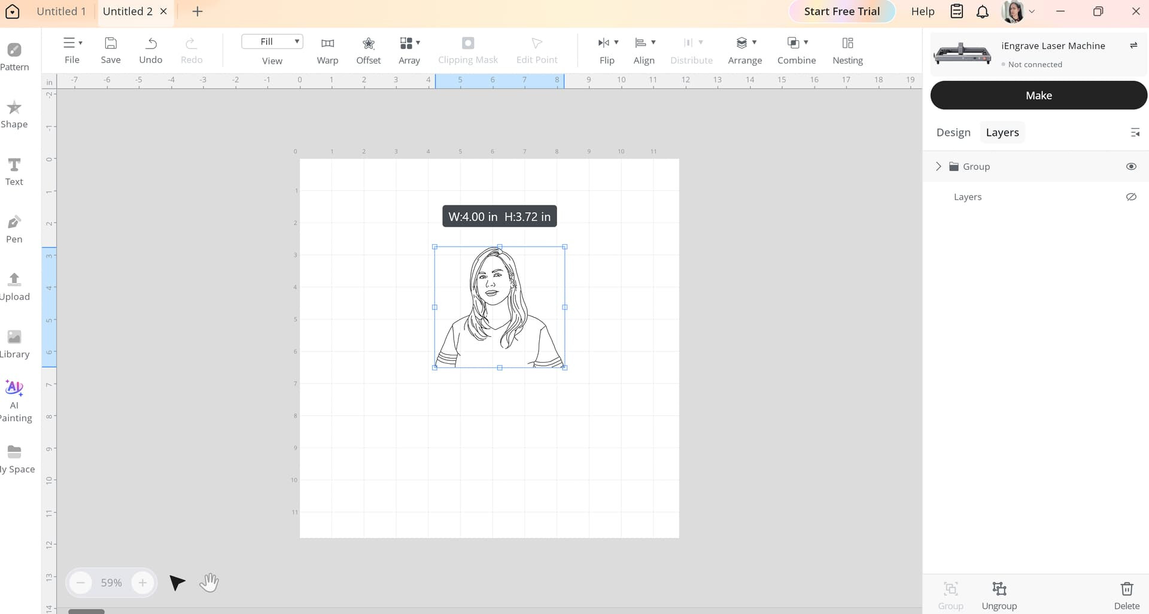Viewport: 1149px width, 614px height.
Task: Expand the Group layer chevron
Action: point(938,166)
